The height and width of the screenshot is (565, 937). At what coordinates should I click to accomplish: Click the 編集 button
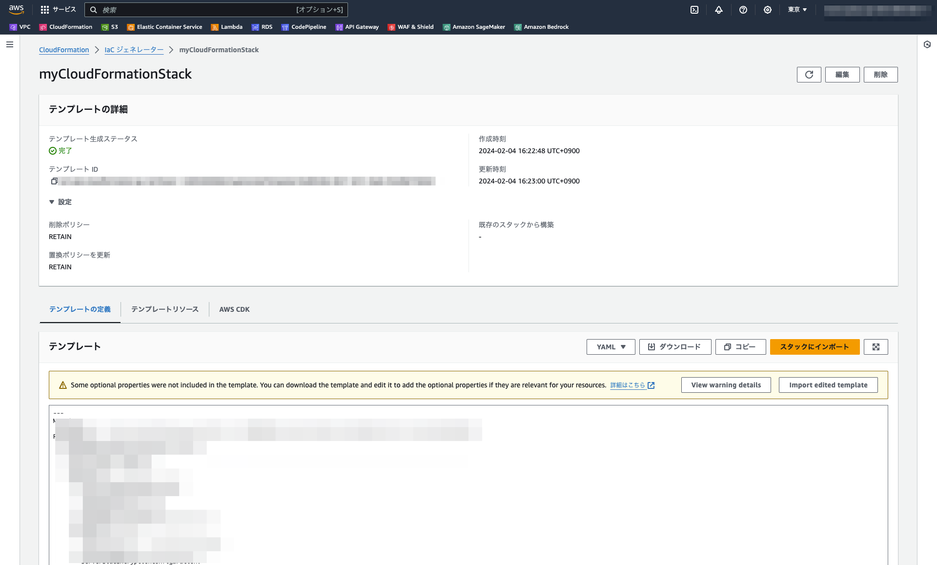pyautogui.click(x=842, y=75)
